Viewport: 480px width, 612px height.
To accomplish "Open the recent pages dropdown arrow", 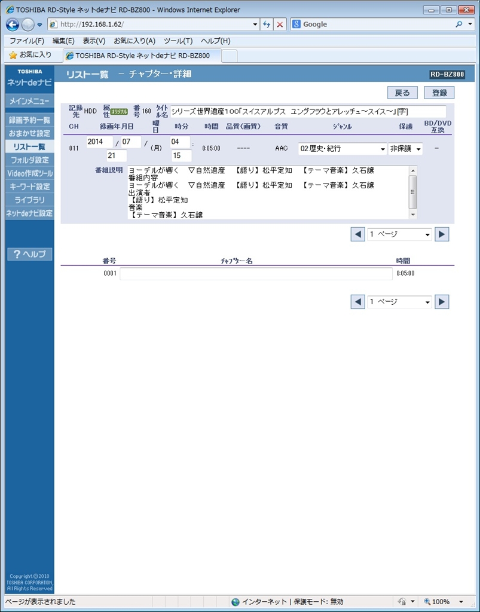I will tap(40, 25).
